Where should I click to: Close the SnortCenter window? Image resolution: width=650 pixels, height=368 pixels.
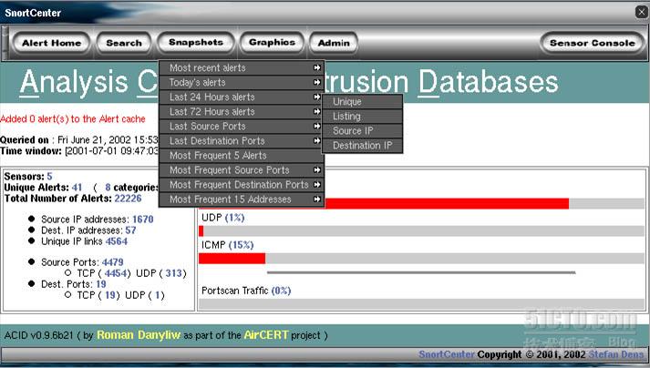click(x=641, y=12)
